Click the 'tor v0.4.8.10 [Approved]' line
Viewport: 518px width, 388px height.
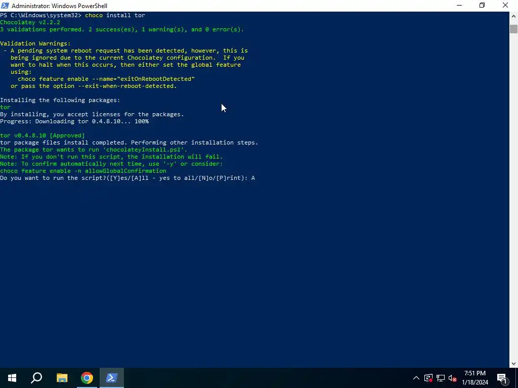tap(42, 135)
